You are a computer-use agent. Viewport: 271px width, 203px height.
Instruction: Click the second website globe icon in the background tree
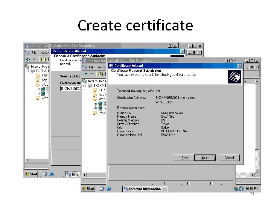43,94
